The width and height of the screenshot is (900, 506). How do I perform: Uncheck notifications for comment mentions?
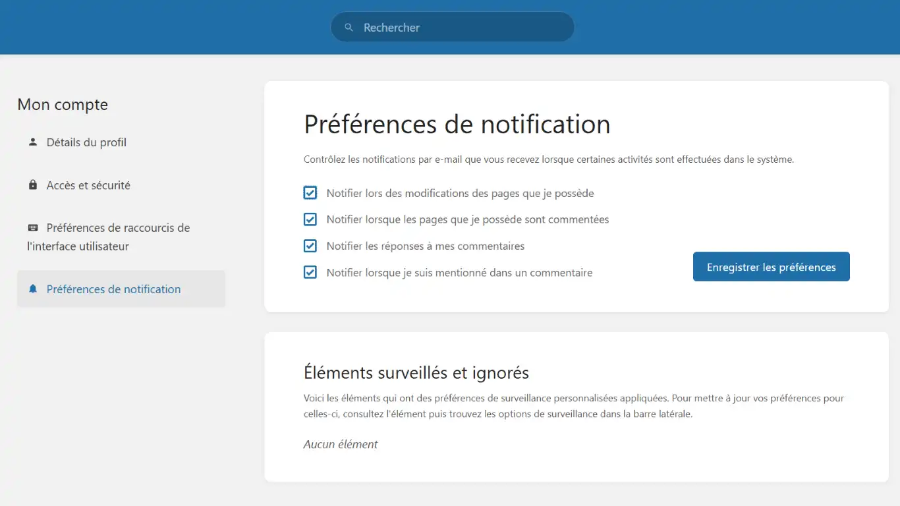(x=310, y=271)
